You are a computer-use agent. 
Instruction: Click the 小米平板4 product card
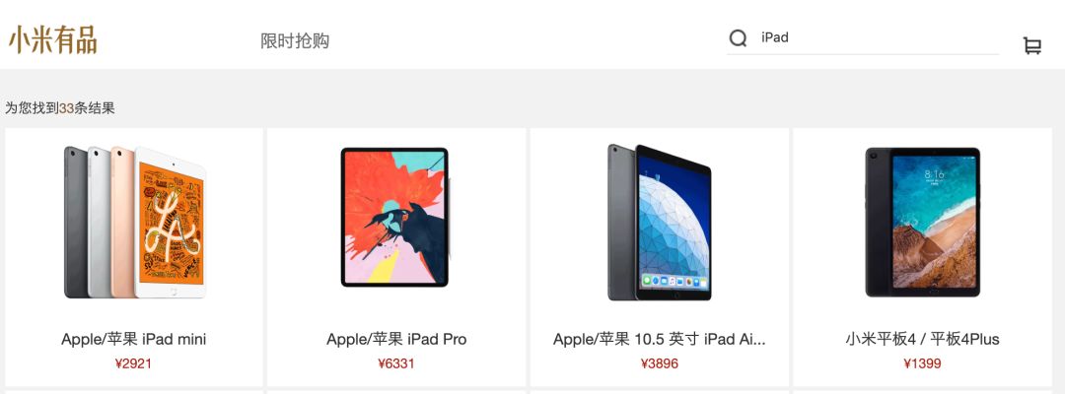(922, 257)
